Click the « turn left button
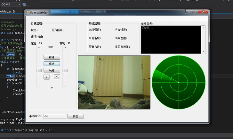This screenshot has width=233, height=139. (x=47, y=77)
